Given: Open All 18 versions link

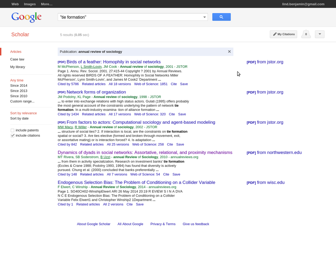Looking at the screenshot, I should coord(120,84).
